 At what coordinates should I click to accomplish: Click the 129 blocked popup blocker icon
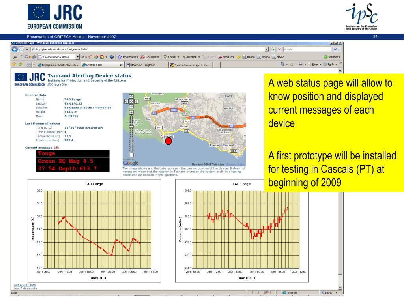pyautogui.click(x=150, y=57)
